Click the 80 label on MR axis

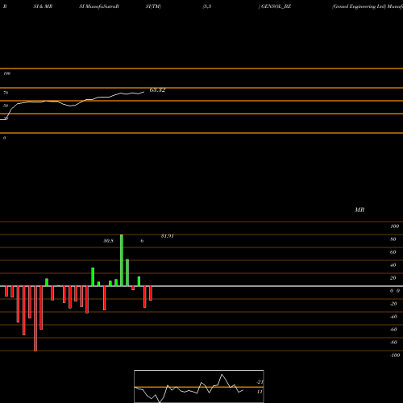click(x=393, y=239)
